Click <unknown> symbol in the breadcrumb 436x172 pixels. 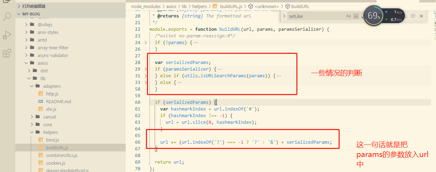pyautogui.click(x=267, y=6)
